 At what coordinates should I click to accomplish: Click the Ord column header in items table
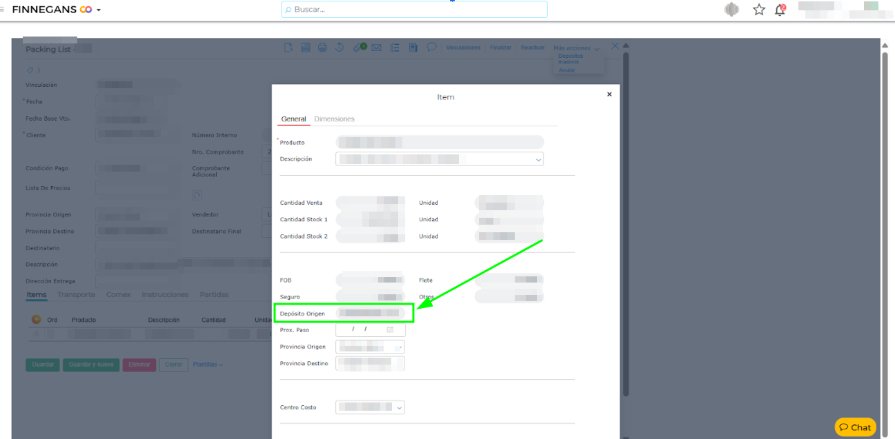click(52, 320)
